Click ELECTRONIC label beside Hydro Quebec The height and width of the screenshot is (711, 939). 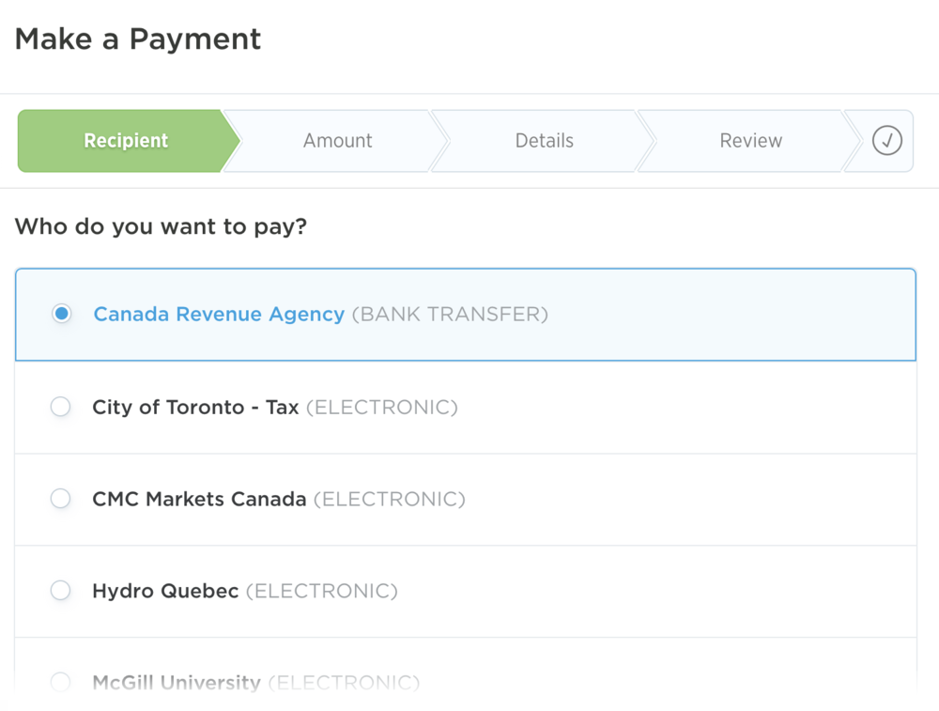[322, 591]
